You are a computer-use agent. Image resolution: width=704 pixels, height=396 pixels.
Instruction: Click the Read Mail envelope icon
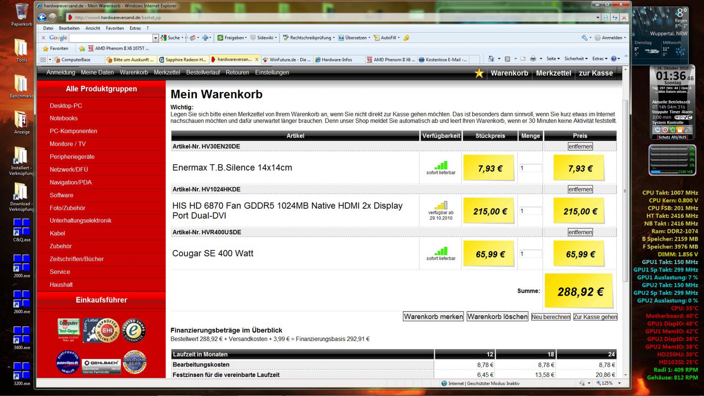coord(523,59)
